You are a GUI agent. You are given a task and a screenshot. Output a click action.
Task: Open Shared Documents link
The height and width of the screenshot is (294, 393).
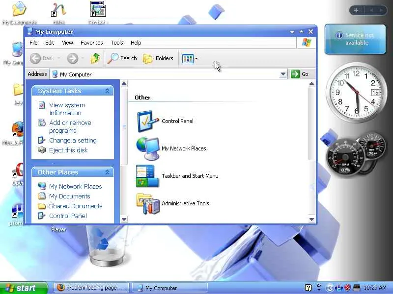[x=76, y=206]
